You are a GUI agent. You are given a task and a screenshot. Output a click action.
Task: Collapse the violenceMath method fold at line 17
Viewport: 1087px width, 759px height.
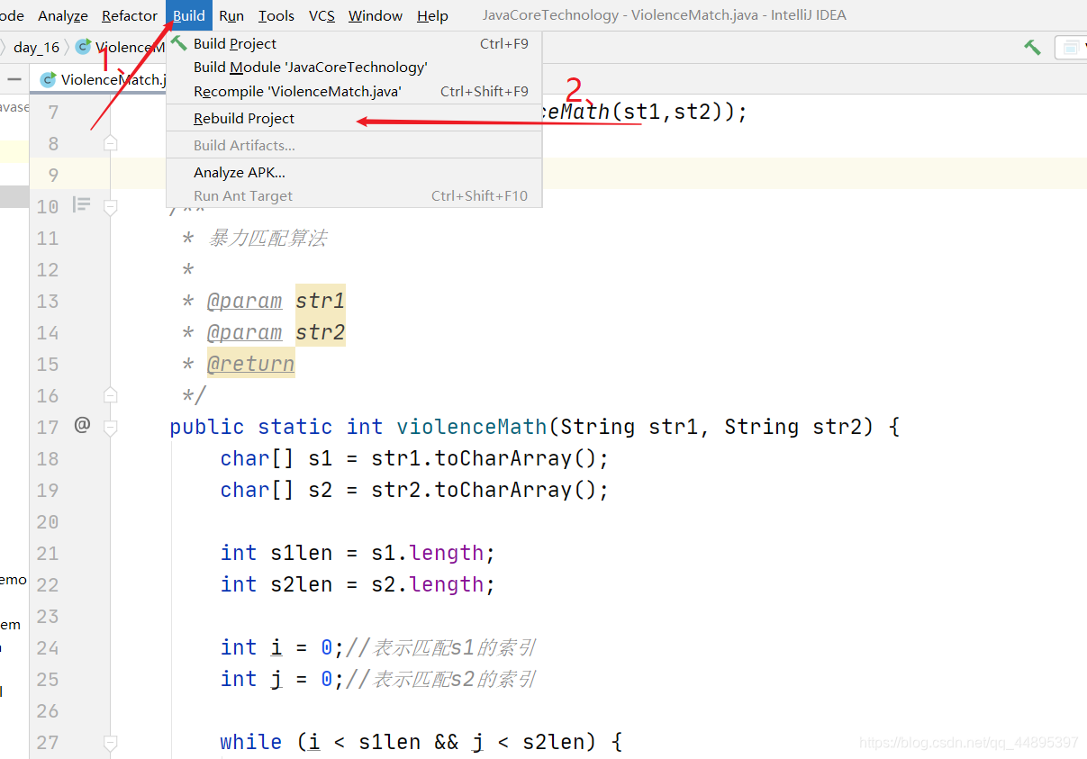click(x=110, y=428)
